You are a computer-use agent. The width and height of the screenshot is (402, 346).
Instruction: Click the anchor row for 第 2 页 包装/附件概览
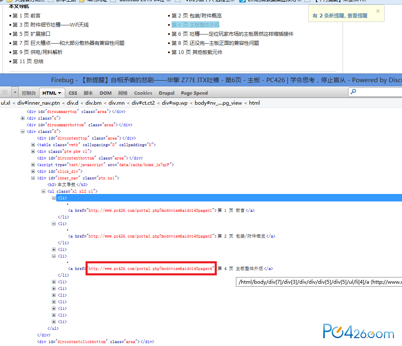click(172, 236)
